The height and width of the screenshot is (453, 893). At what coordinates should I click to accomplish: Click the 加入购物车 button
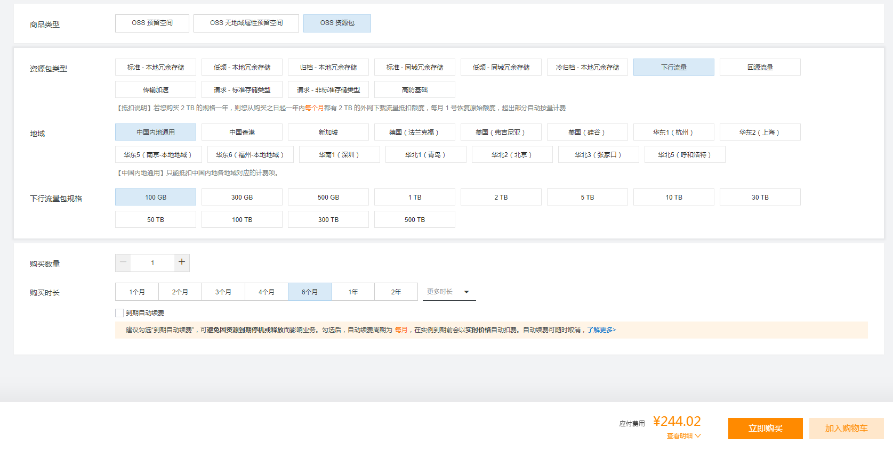point(846,429)
